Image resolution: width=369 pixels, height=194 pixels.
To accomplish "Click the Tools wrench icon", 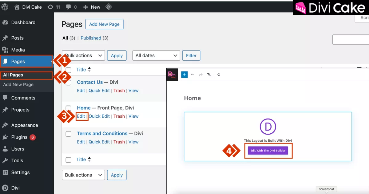I will click(5, 160).
